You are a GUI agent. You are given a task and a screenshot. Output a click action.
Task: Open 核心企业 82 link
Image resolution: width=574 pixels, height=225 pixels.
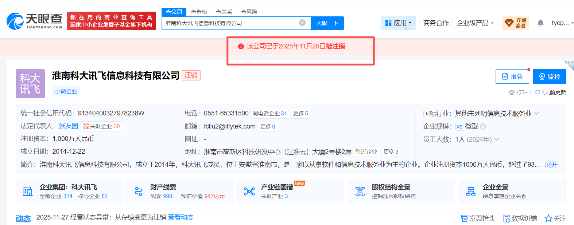[93, 196]
